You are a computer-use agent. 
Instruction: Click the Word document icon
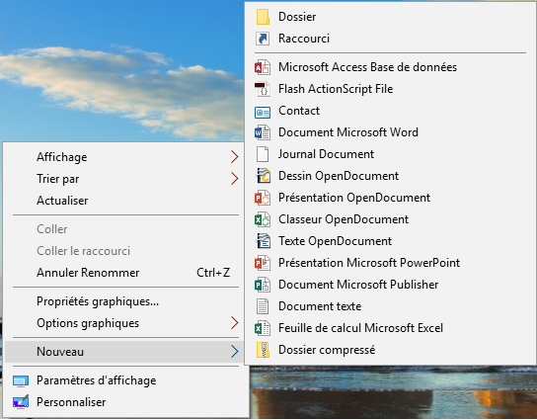(263, 132)
